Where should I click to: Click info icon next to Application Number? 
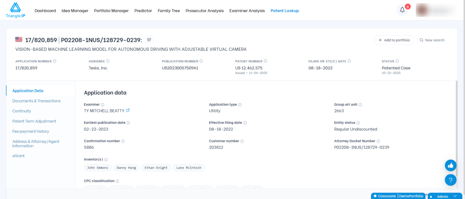point(54,61)
